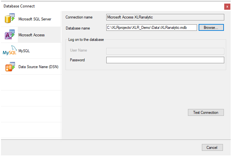Close the Database Connect window
This screenshot has height=157, width=232.
coord(227,7)
